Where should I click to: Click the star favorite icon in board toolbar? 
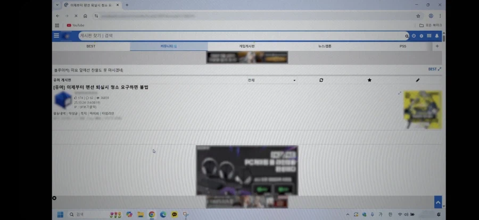pyautogui.click(x=369, y=80)
